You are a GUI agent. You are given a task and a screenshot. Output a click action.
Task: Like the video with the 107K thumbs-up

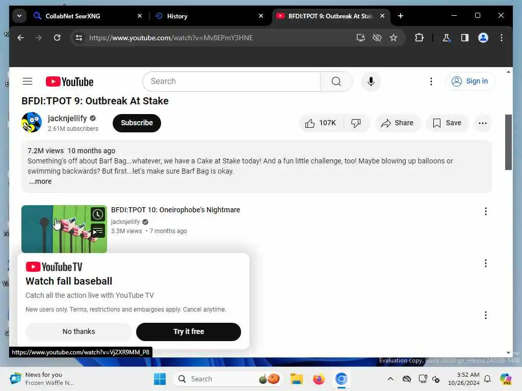coord(321,123)
